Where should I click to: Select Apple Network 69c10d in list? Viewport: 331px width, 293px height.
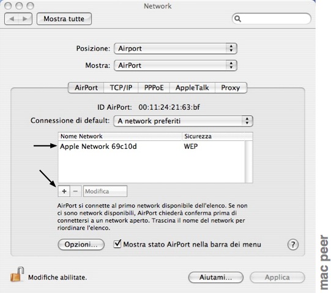point(151,146)
